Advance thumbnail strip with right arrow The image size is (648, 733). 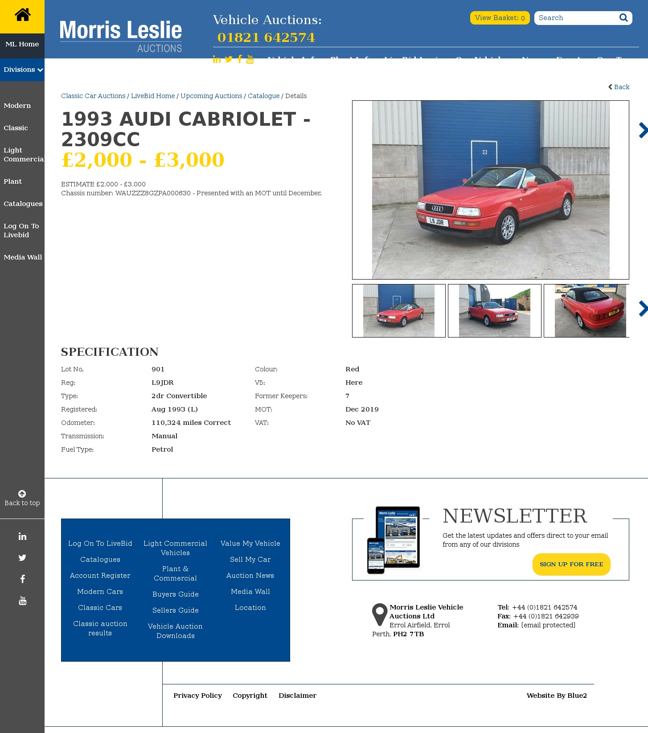(643, 309)
